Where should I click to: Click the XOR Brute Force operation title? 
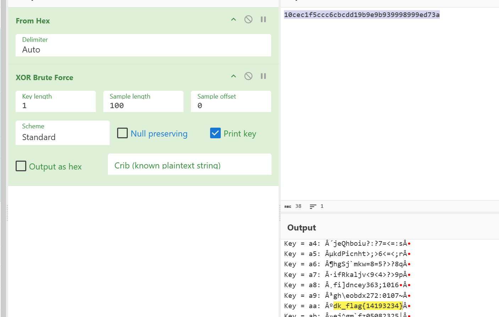point(44,78)
